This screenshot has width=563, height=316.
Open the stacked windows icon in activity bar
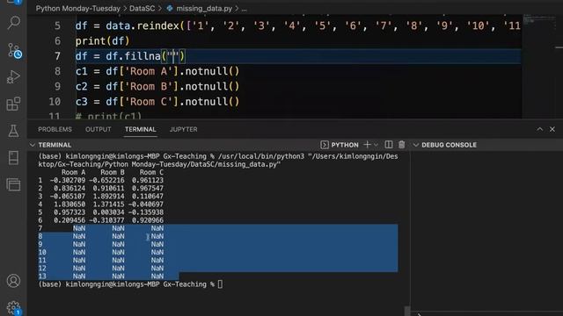14,184
